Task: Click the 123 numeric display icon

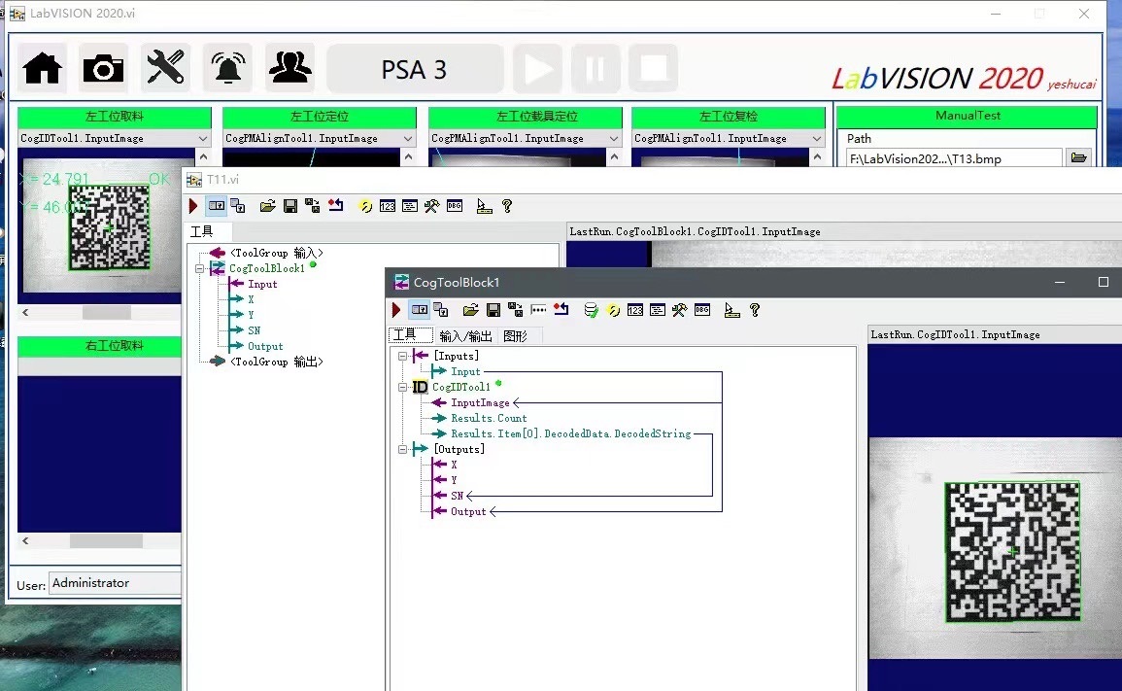Action: (634, 309)
